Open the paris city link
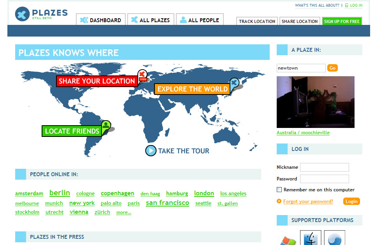Viewport: 374px width, 245px height. [133, 203]
